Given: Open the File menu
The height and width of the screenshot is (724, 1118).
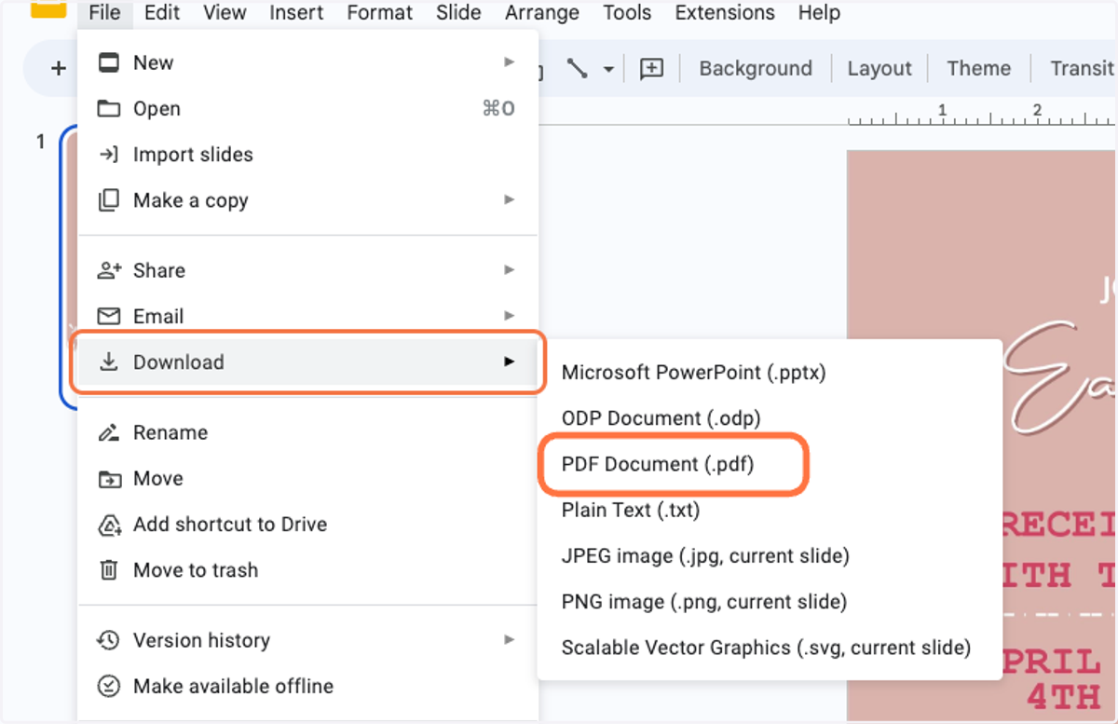Looking at the screenshot, I should coord(105,13).
